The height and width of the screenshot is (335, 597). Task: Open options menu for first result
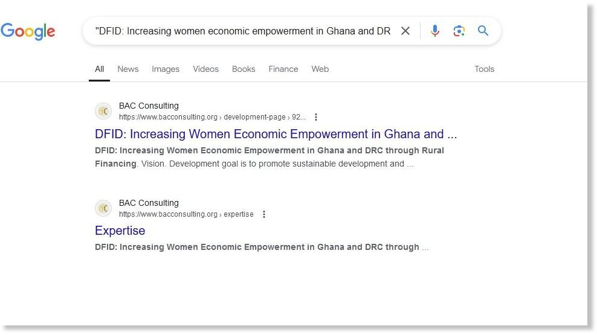(x=315, y=117)
